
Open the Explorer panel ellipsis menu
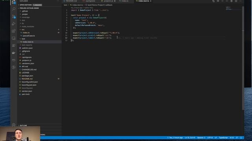pos(58,1)
